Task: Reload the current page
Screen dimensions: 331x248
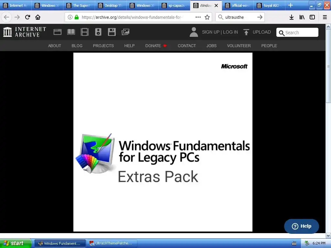Action: (x=27, y=17)
